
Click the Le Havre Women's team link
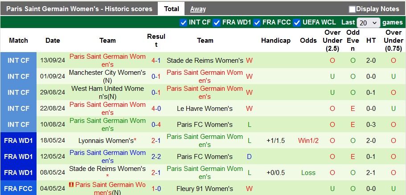click(x=205, y=109)
